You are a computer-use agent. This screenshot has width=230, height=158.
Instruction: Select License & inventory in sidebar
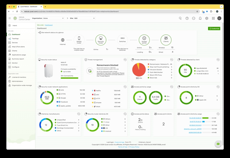[19, 77]
